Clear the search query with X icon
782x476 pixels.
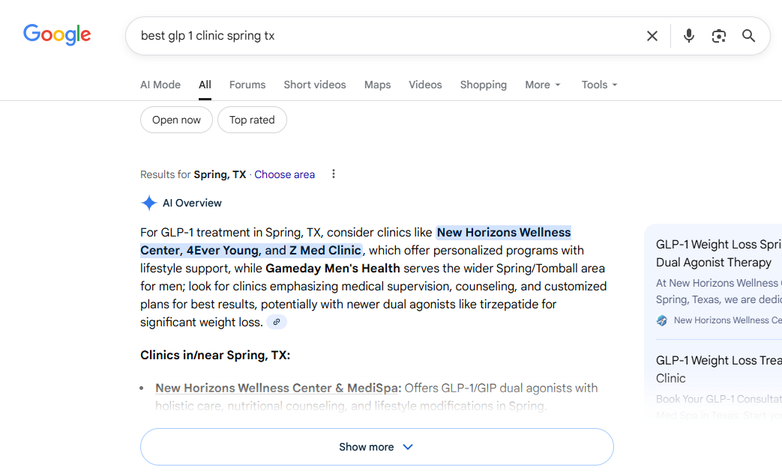click(652, 36)
